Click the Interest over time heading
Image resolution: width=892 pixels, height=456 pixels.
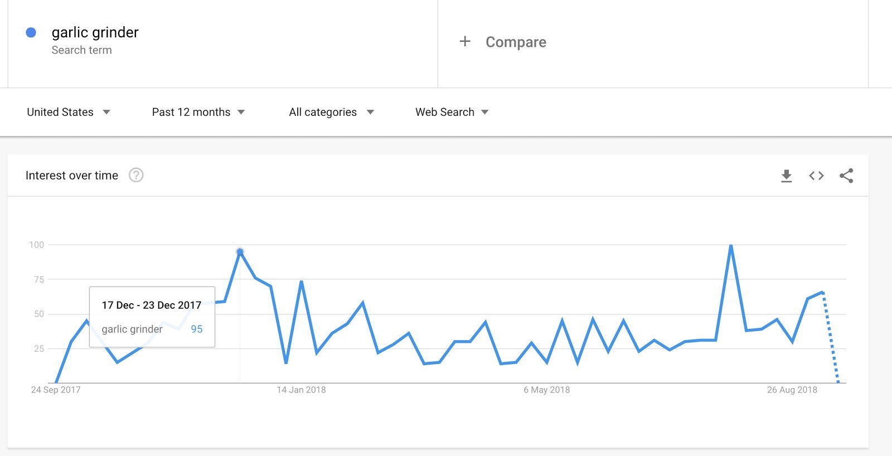[72, 176]
